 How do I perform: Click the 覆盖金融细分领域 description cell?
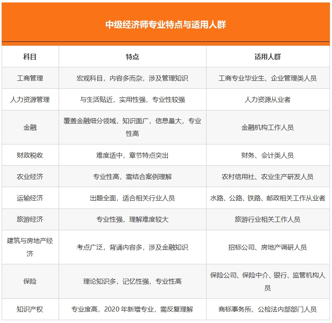coord(132,127)
